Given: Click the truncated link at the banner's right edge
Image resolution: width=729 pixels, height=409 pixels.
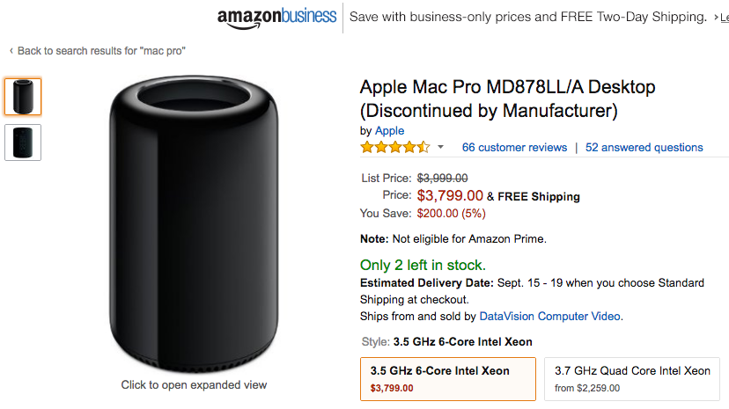Looking at the screenshot, I should [723, 17].
